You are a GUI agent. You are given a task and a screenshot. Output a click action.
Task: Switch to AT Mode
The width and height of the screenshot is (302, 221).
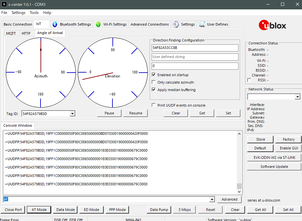click(x=39, y=210)
